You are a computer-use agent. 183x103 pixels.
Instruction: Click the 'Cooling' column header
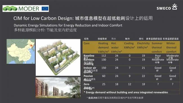click(129, 45)
